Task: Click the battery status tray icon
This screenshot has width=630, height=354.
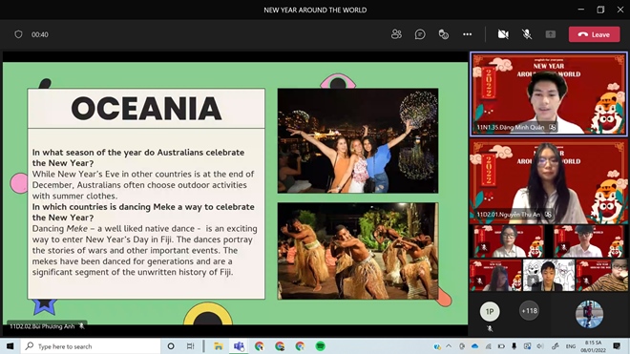Action: (x=501, y=346)
